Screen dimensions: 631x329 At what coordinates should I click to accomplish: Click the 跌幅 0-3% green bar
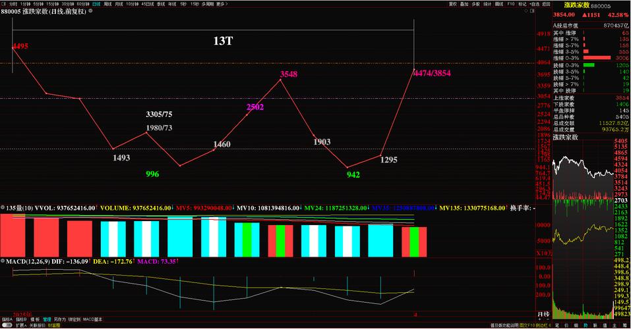(589, 64)
